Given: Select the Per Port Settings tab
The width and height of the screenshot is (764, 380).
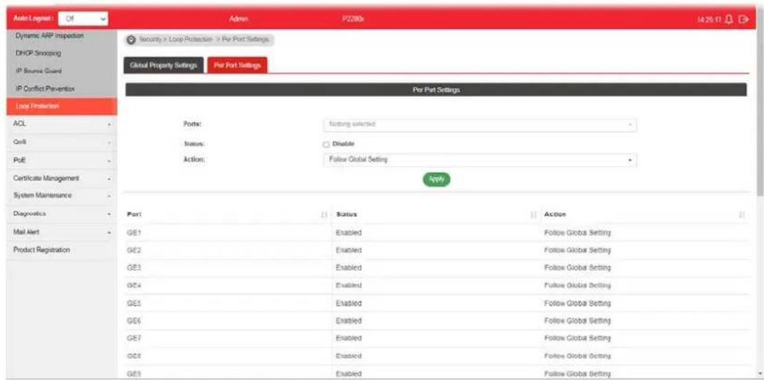Looking at the screenshot, I should point(237,66).
